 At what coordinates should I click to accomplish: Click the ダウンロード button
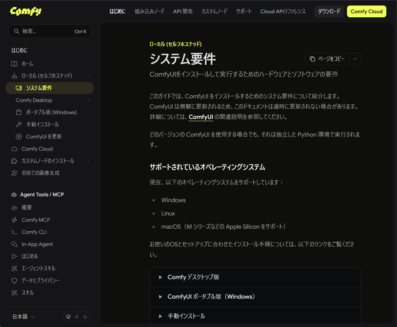(329, 11)
